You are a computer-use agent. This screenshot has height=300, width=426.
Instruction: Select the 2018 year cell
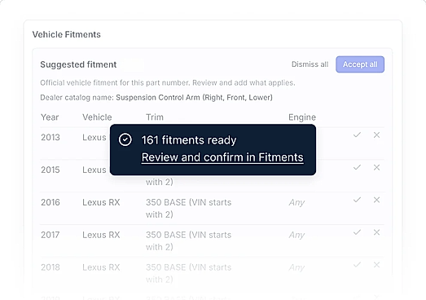coord(51,267)
